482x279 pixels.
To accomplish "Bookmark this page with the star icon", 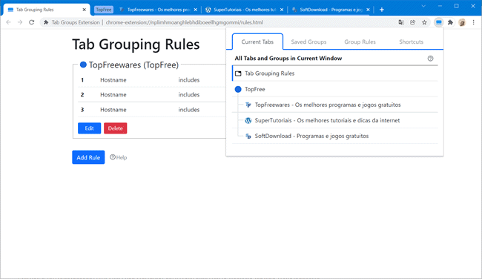I will click(424, 22).
